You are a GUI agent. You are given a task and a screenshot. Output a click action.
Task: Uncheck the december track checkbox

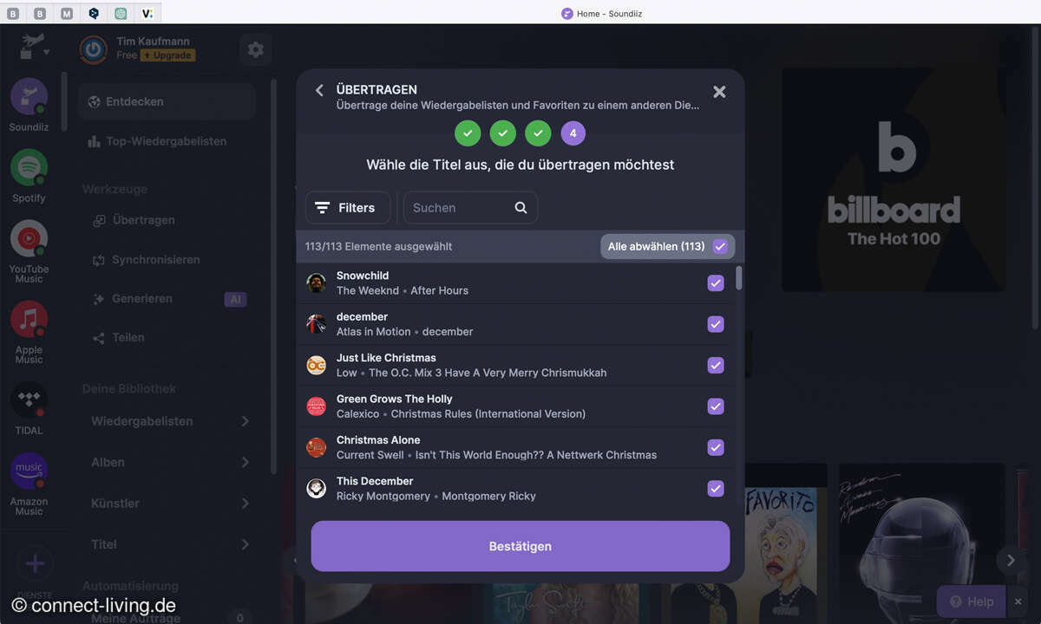(716, 324)
